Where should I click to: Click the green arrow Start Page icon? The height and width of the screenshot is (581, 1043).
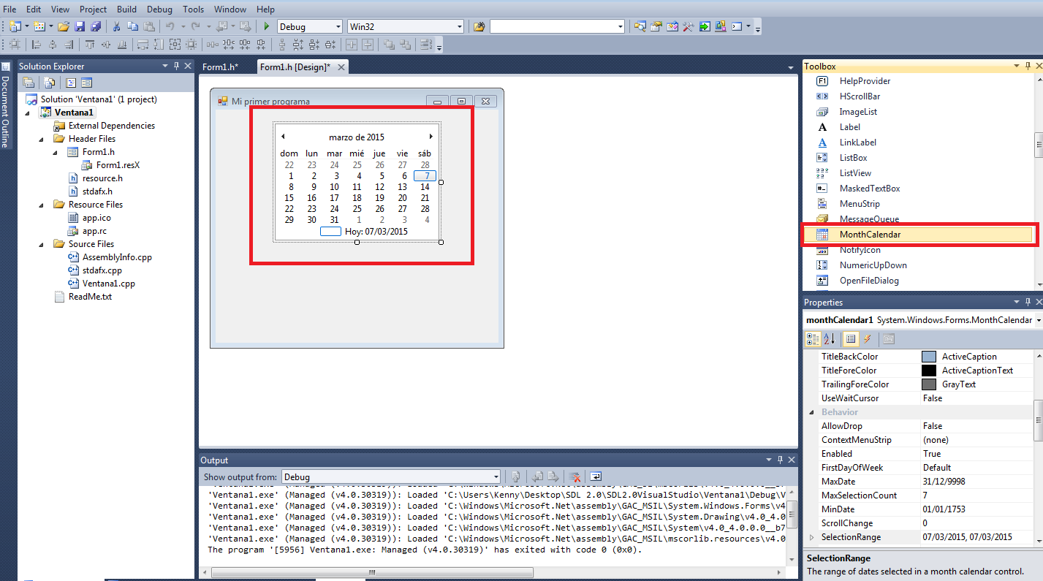point(704,26)
